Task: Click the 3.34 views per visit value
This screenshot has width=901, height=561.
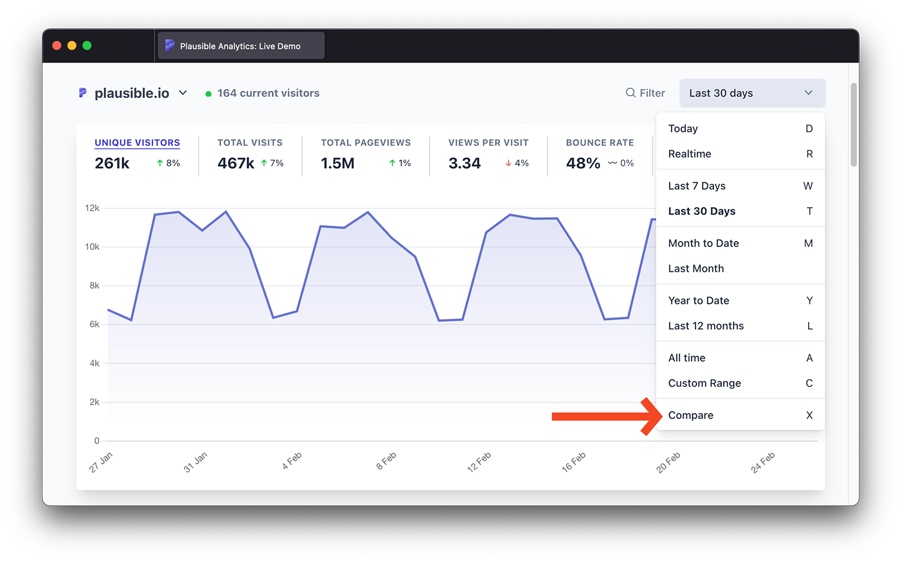Action: 465,163
